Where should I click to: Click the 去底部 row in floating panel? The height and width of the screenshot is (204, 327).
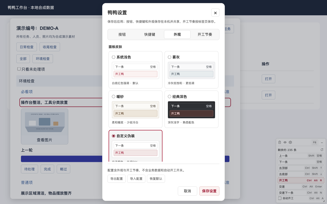click(301, 174)
